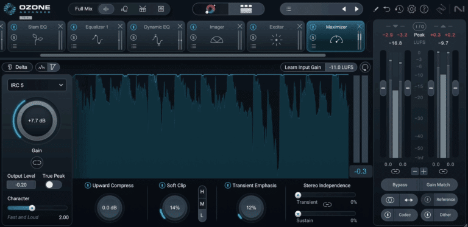468x227 pixels.
Task: Collapse the input meter arrow
Action: click(x=395, y=26)
